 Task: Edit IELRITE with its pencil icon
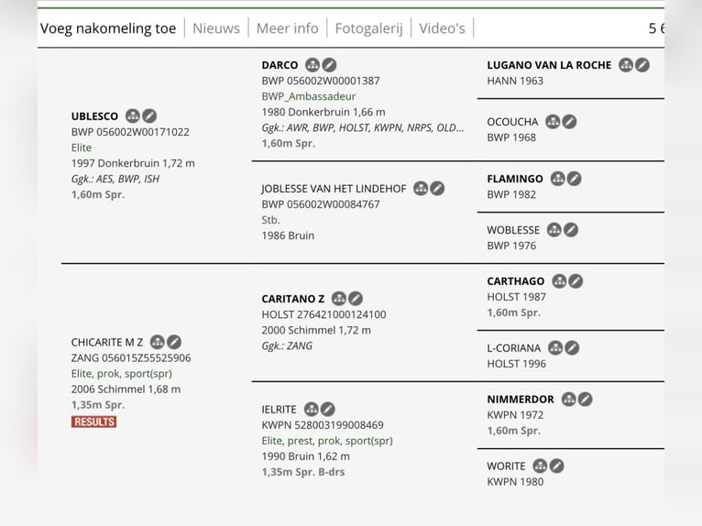[328, 409]
